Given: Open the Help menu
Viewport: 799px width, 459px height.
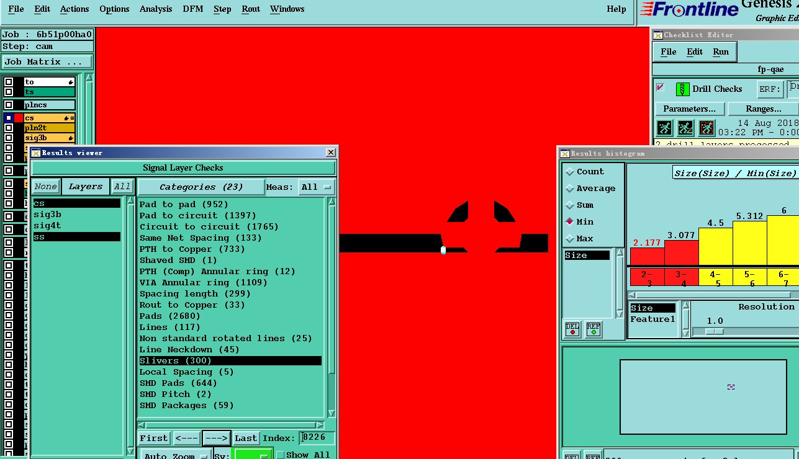Looking at the screenshot, I should point(616,9).
